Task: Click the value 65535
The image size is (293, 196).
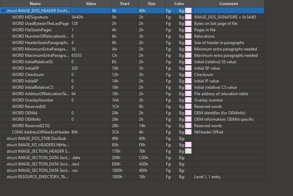Action: coord(77,55)
